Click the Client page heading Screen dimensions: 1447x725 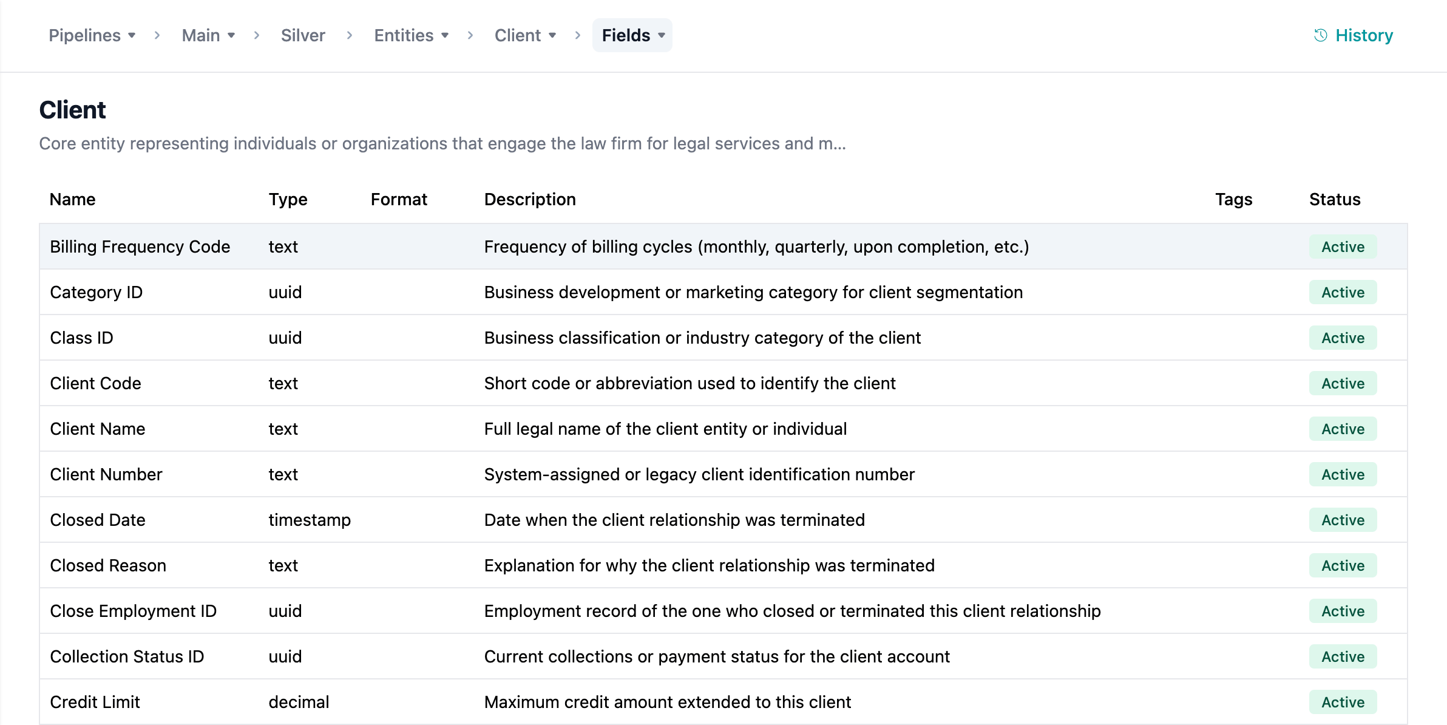click(x=73, y=110)
